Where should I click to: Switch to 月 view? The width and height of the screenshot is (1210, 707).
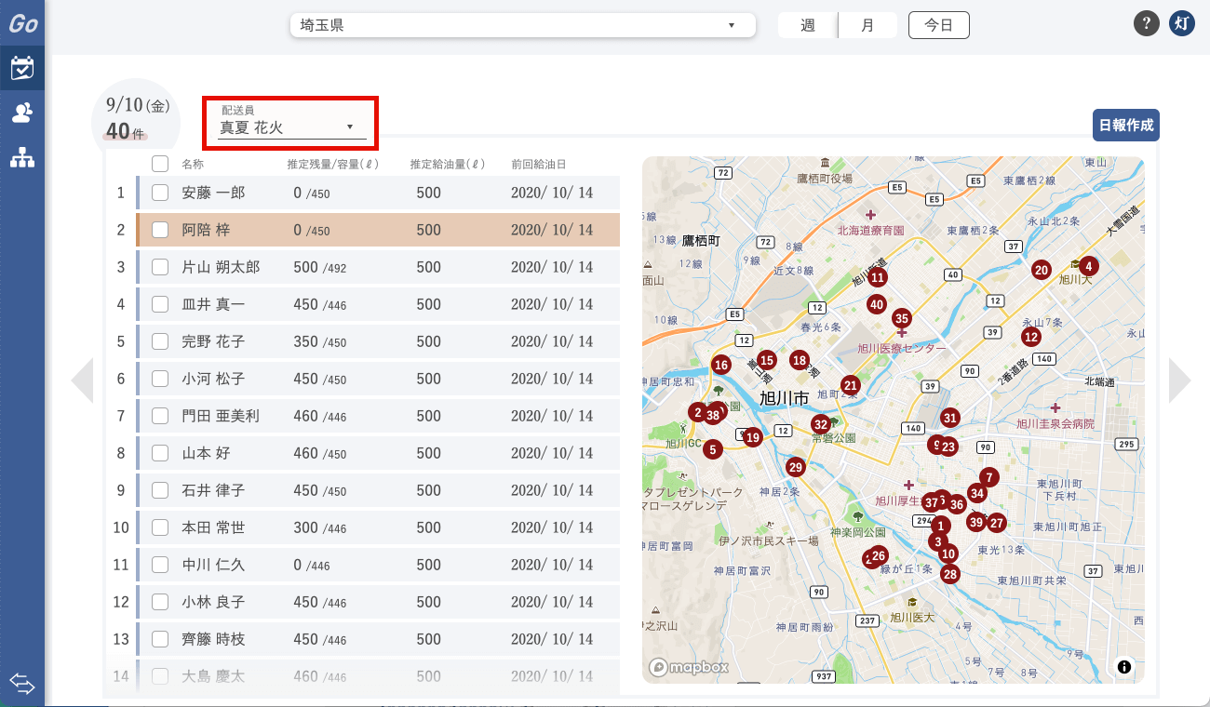coord(867,25)
